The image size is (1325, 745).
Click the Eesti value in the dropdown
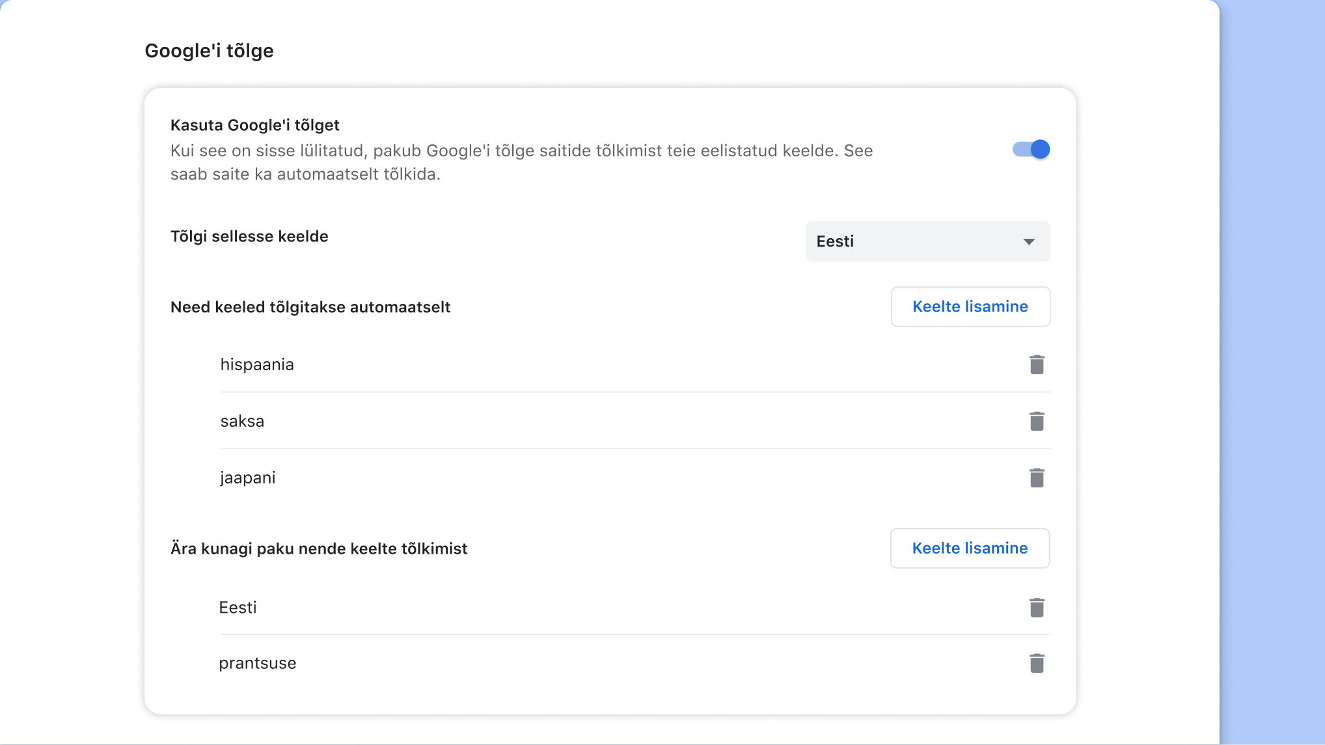point(835,241)
